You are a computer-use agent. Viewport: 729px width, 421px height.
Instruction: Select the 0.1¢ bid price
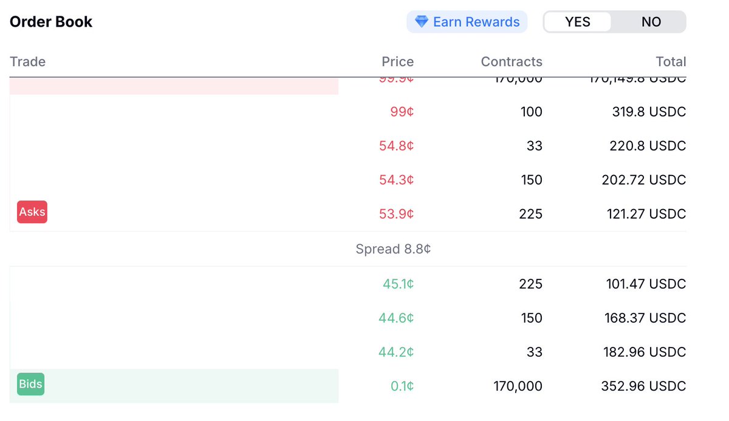402,386
